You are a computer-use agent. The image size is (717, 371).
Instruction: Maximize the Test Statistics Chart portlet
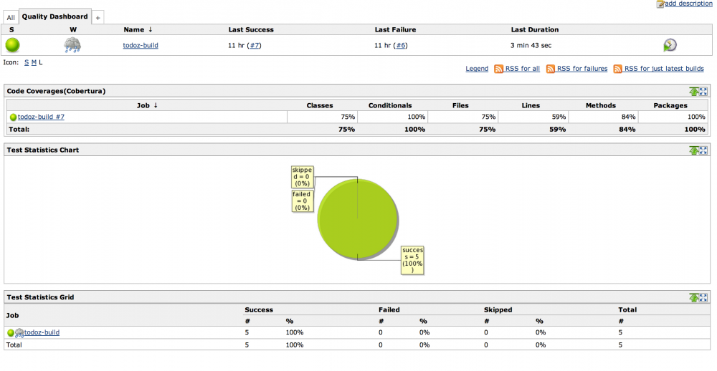pos(703,150)
